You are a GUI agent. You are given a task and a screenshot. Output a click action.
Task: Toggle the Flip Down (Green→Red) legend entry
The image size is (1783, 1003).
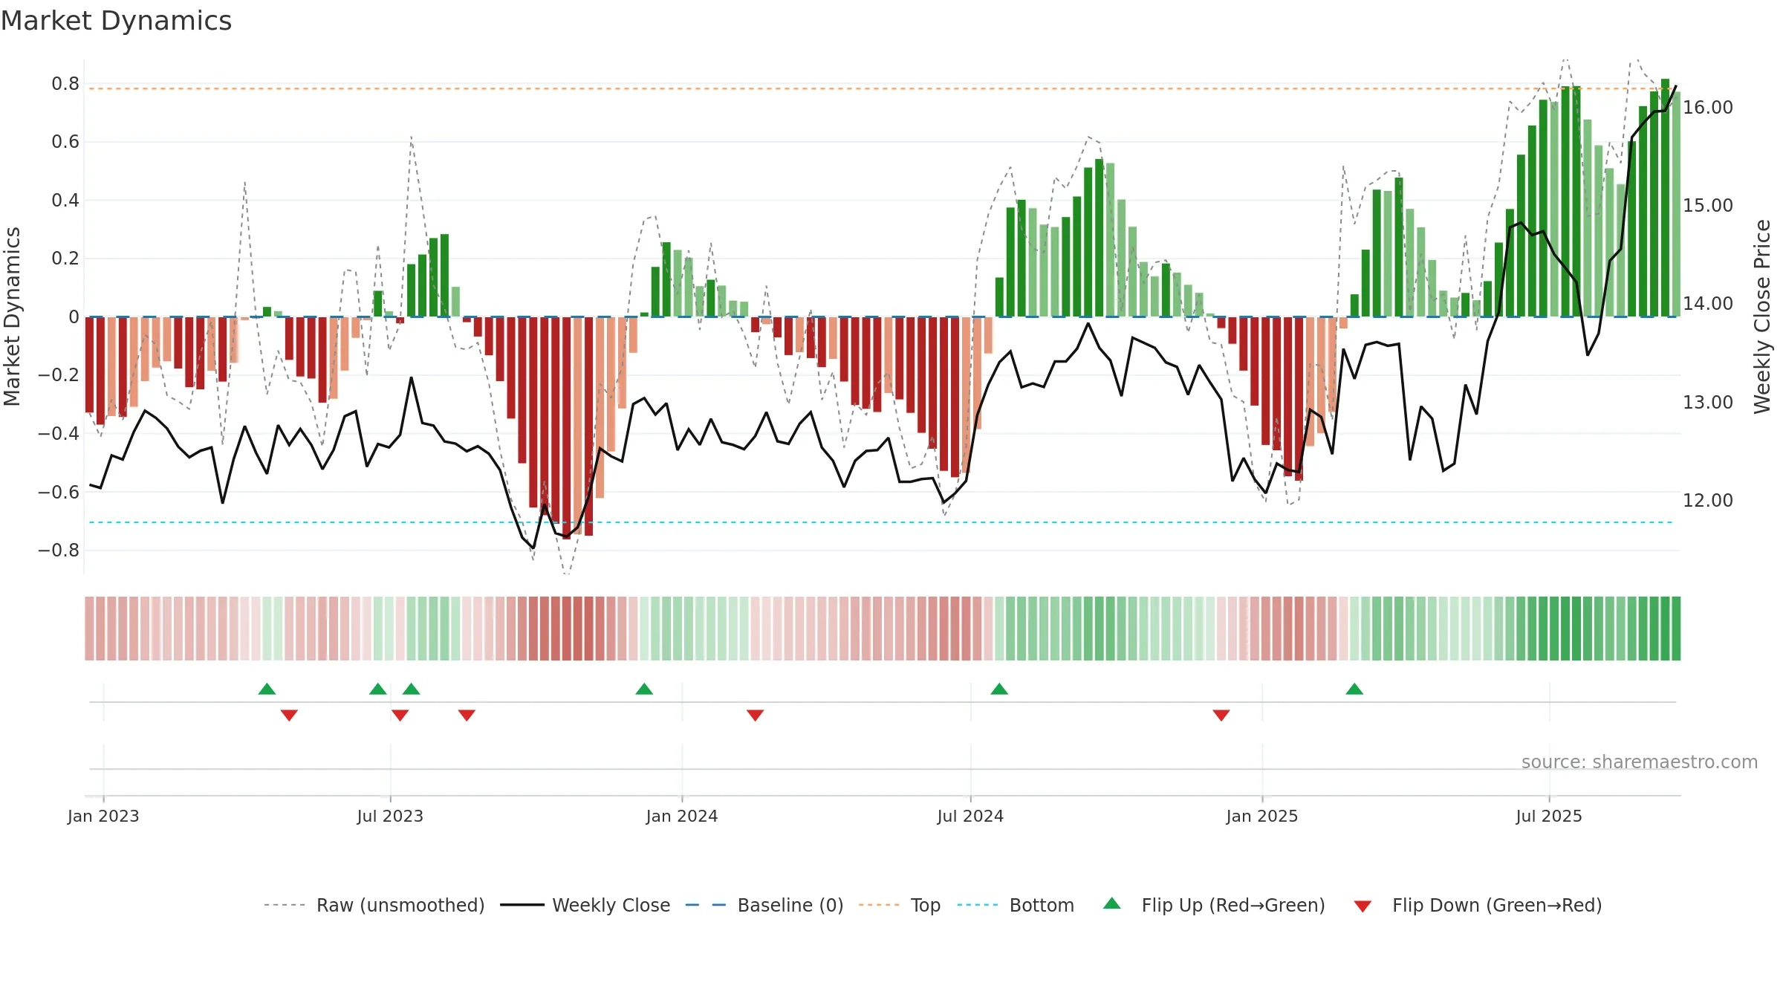(x=1478, y=905)
